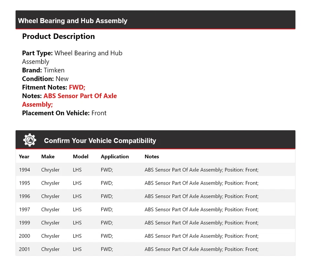Select the 1997 row's LHS model cell
The height and width of the screenshot is (266, 311).
pyautogui.click(x=77, y=210)
